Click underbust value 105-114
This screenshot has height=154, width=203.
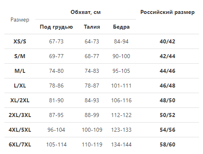point(56,144)
